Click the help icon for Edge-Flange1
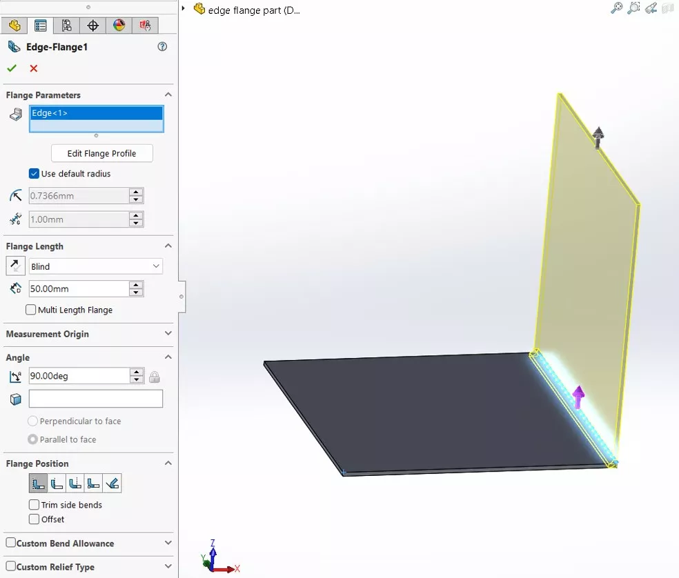 (x=162, y=47)
